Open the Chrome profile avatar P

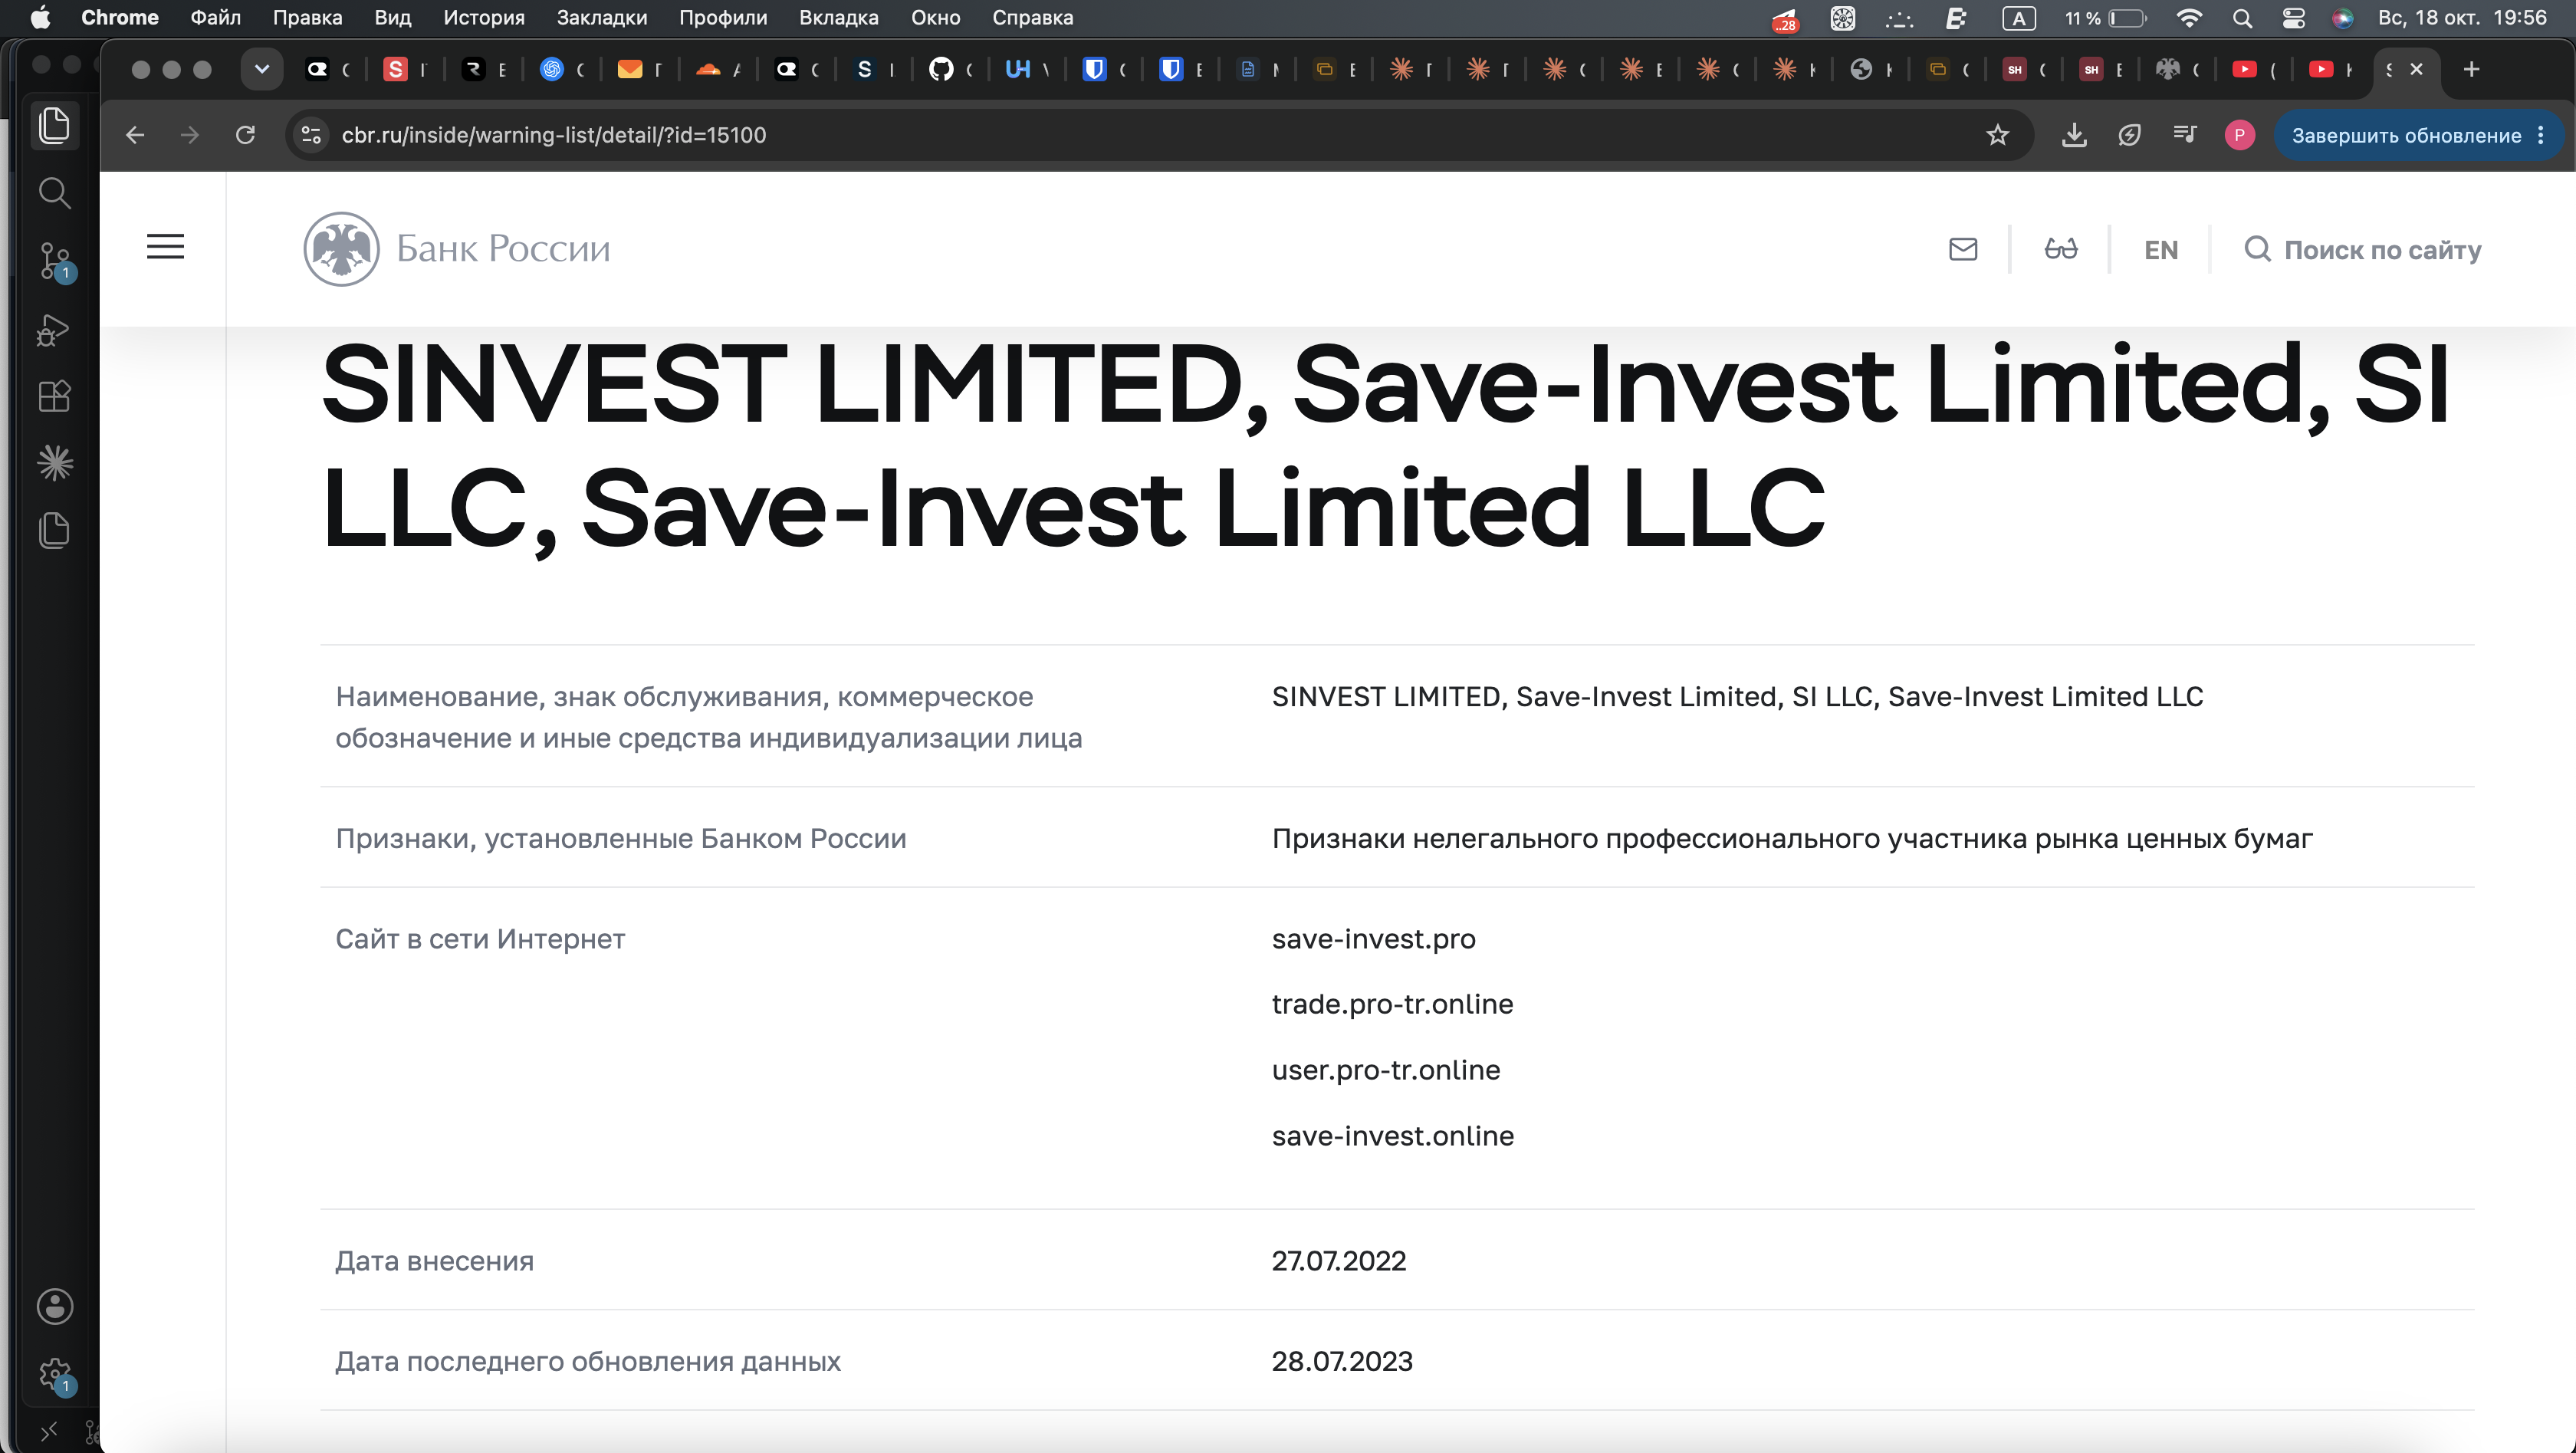point(2239,135)
